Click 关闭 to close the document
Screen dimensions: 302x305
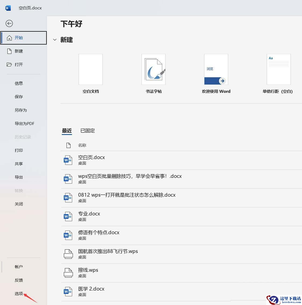pyautogui.click(x=19, y=204)
